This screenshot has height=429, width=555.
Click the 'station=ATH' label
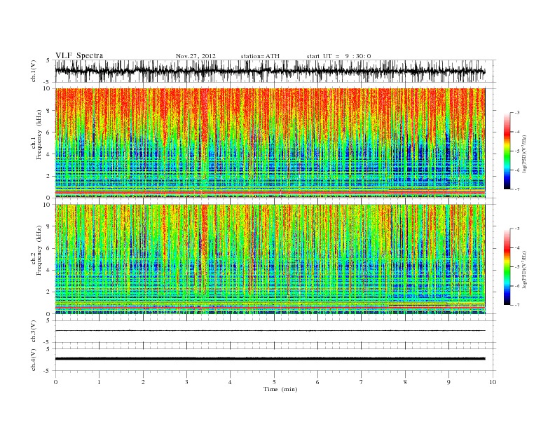(x=260, y=56)
